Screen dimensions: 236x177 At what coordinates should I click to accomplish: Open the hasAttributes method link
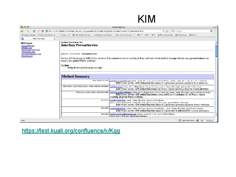tap(118, 100)
